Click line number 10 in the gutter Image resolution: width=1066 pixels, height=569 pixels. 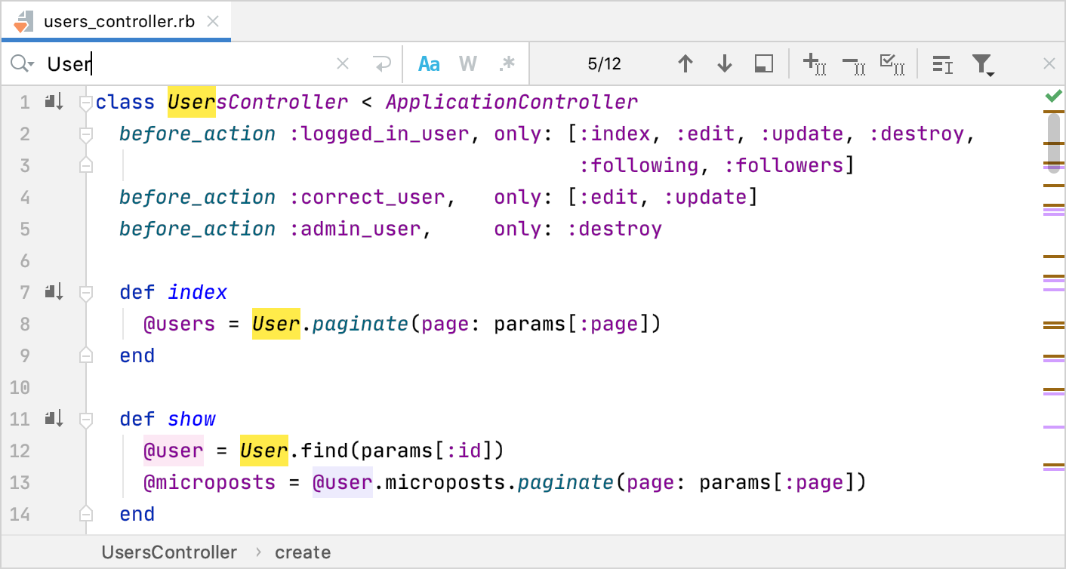coord(20,387)
